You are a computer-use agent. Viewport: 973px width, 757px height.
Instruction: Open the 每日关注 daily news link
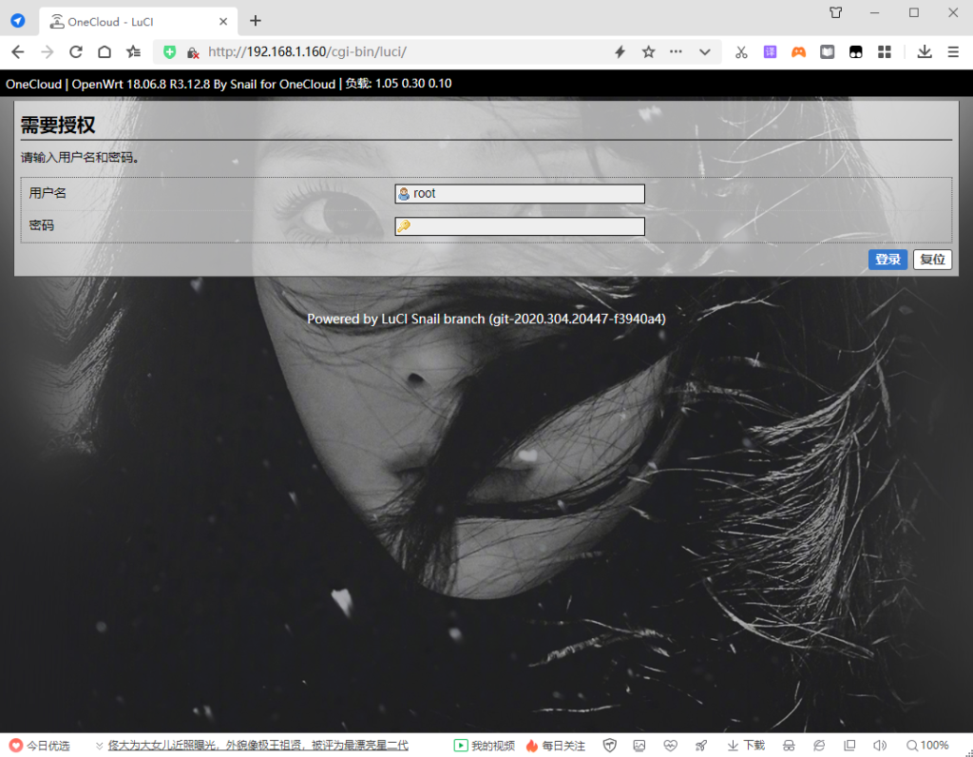556,746
